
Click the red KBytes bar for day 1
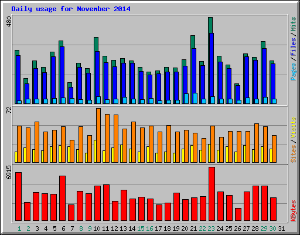(18, 197)
